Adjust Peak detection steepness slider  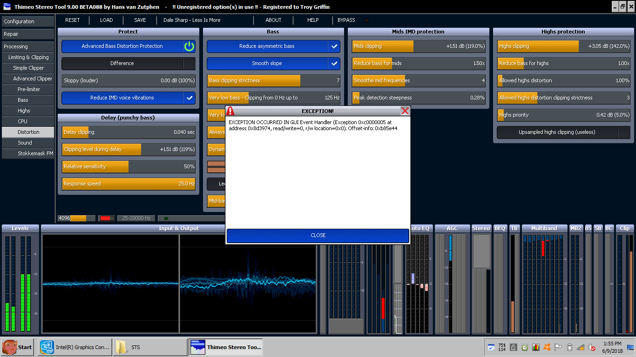(419, 98)
